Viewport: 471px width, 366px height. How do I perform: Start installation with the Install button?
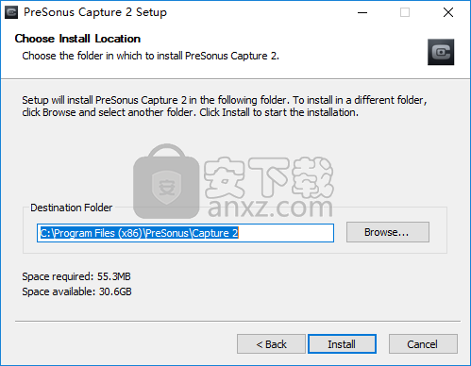(342, 344)
